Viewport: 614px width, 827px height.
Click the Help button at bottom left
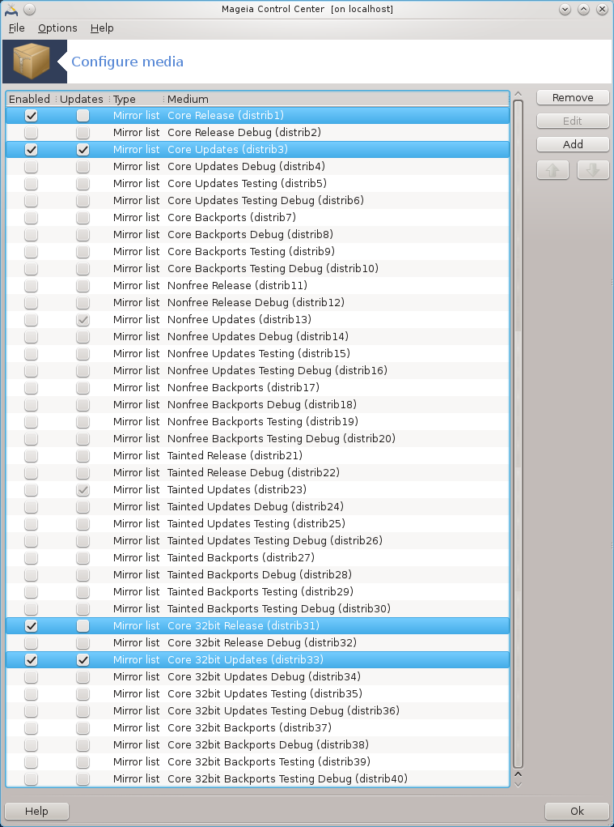point(36,811)
